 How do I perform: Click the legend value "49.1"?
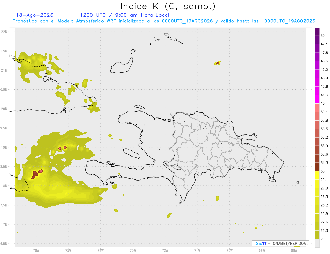(x=324, y=44)
